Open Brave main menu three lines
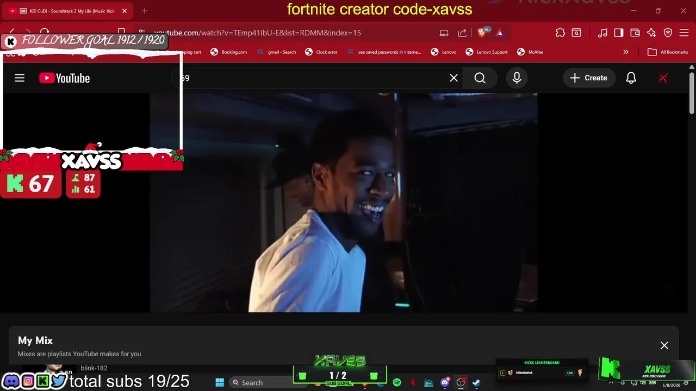Screen dimensions: 696x391 684,33
